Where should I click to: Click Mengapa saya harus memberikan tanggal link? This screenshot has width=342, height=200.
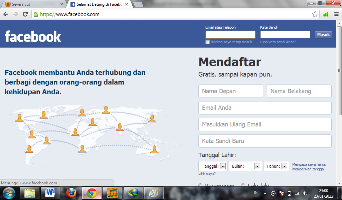[309, 167]
